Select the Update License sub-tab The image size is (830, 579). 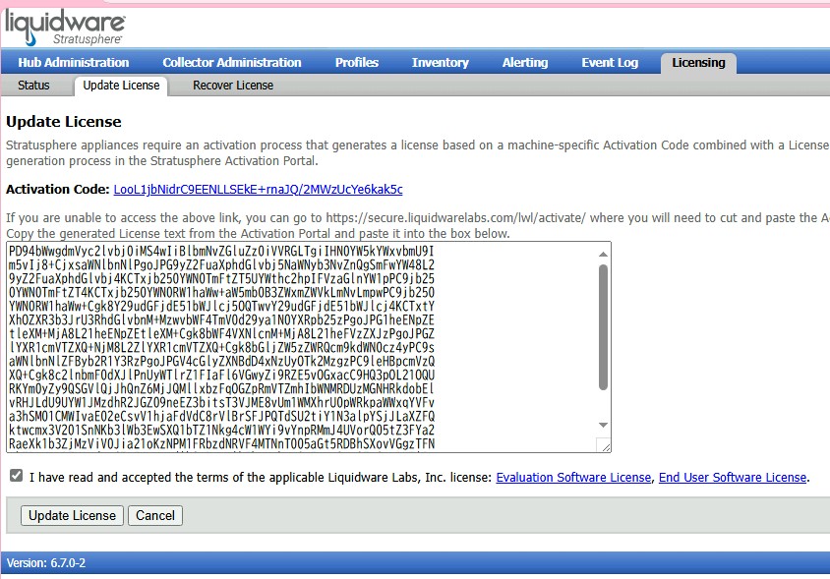tap(121, 86)
